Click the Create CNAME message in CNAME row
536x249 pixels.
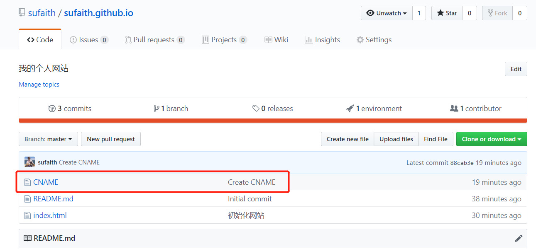tap(252, 182)
